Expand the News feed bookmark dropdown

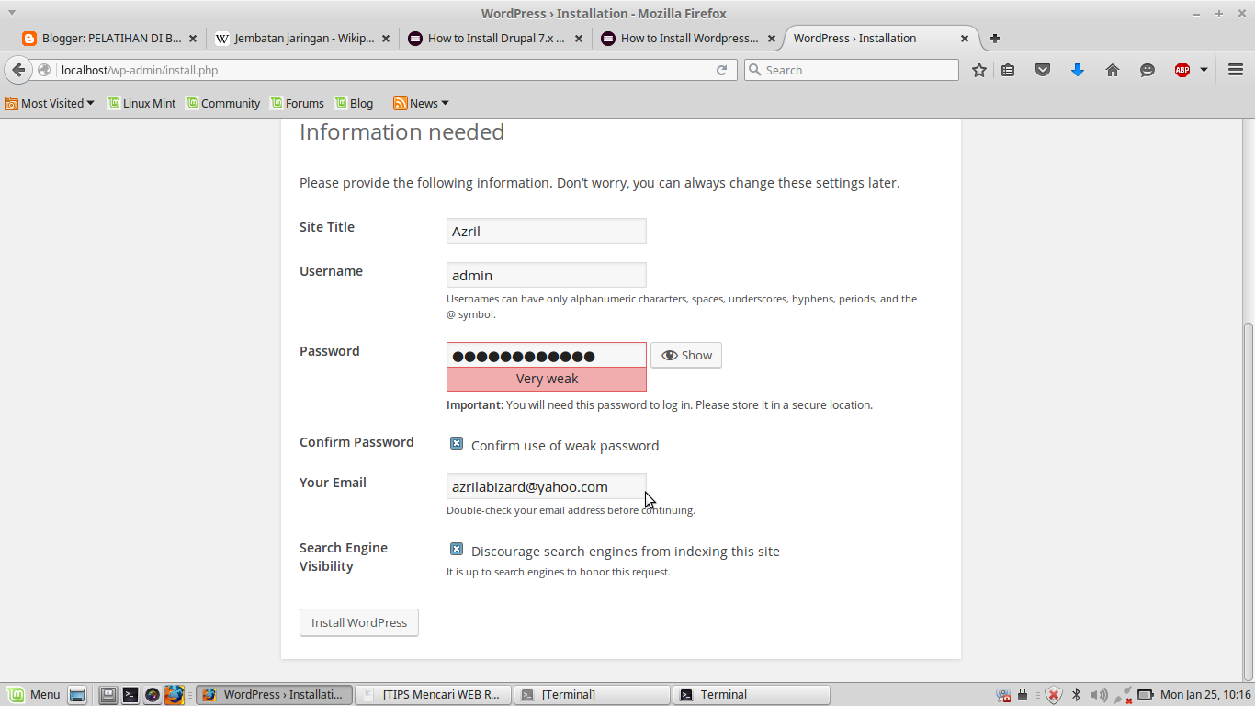tap(422, 103)
